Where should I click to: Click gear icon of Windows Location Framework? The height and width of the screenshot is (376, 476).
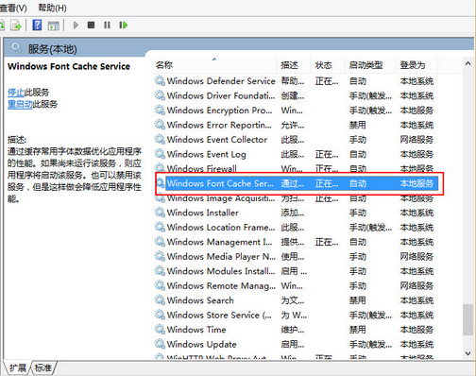[160, 227]
